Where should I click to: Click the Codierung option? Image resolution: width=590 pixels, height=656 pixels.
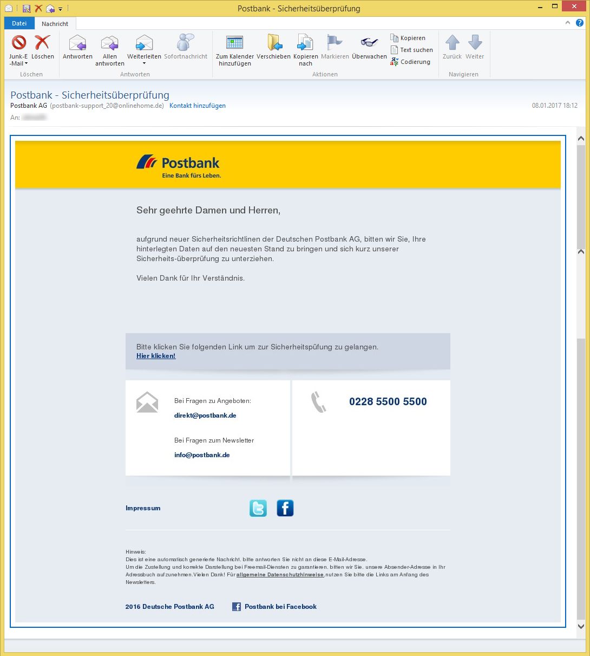pyautogui.click(x=410, y=62)
